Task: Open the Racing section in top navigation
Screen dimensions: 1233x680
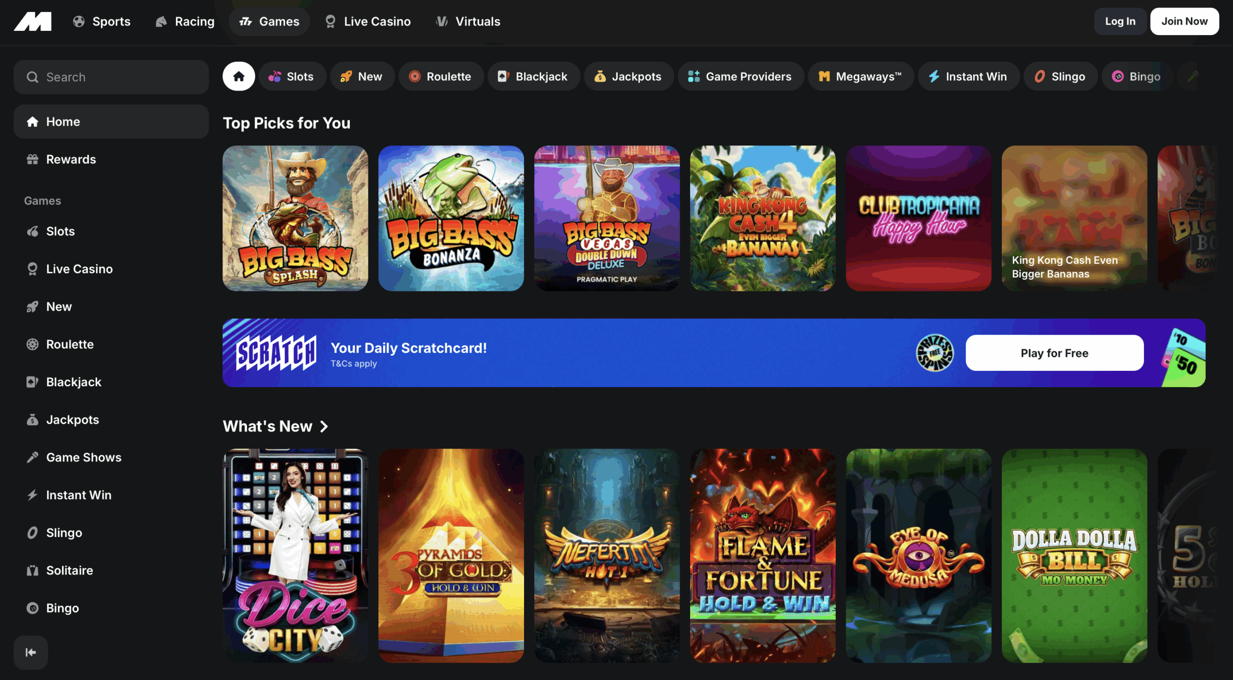Action: pyautogui.click(x=185, y=21)
